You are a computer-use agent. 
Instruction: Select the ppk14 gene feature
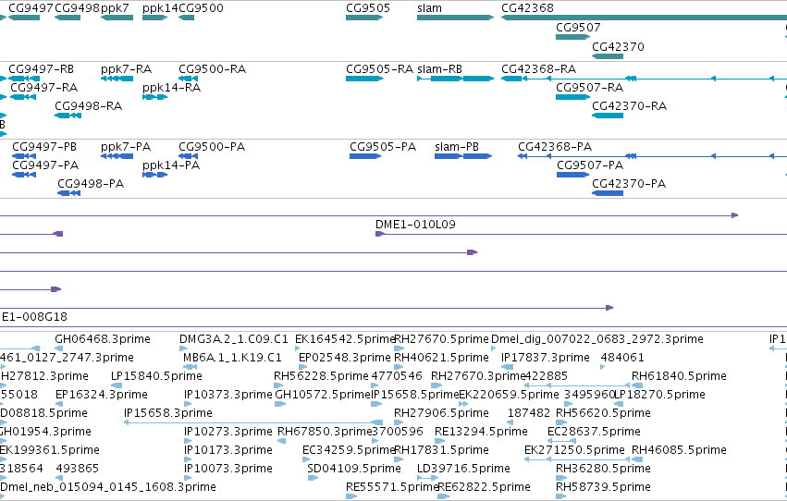coord(154,18)
